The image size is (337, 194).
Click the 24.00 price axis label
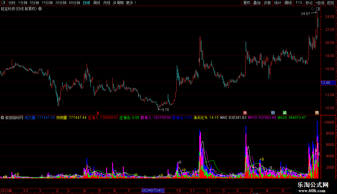point(330,16)
